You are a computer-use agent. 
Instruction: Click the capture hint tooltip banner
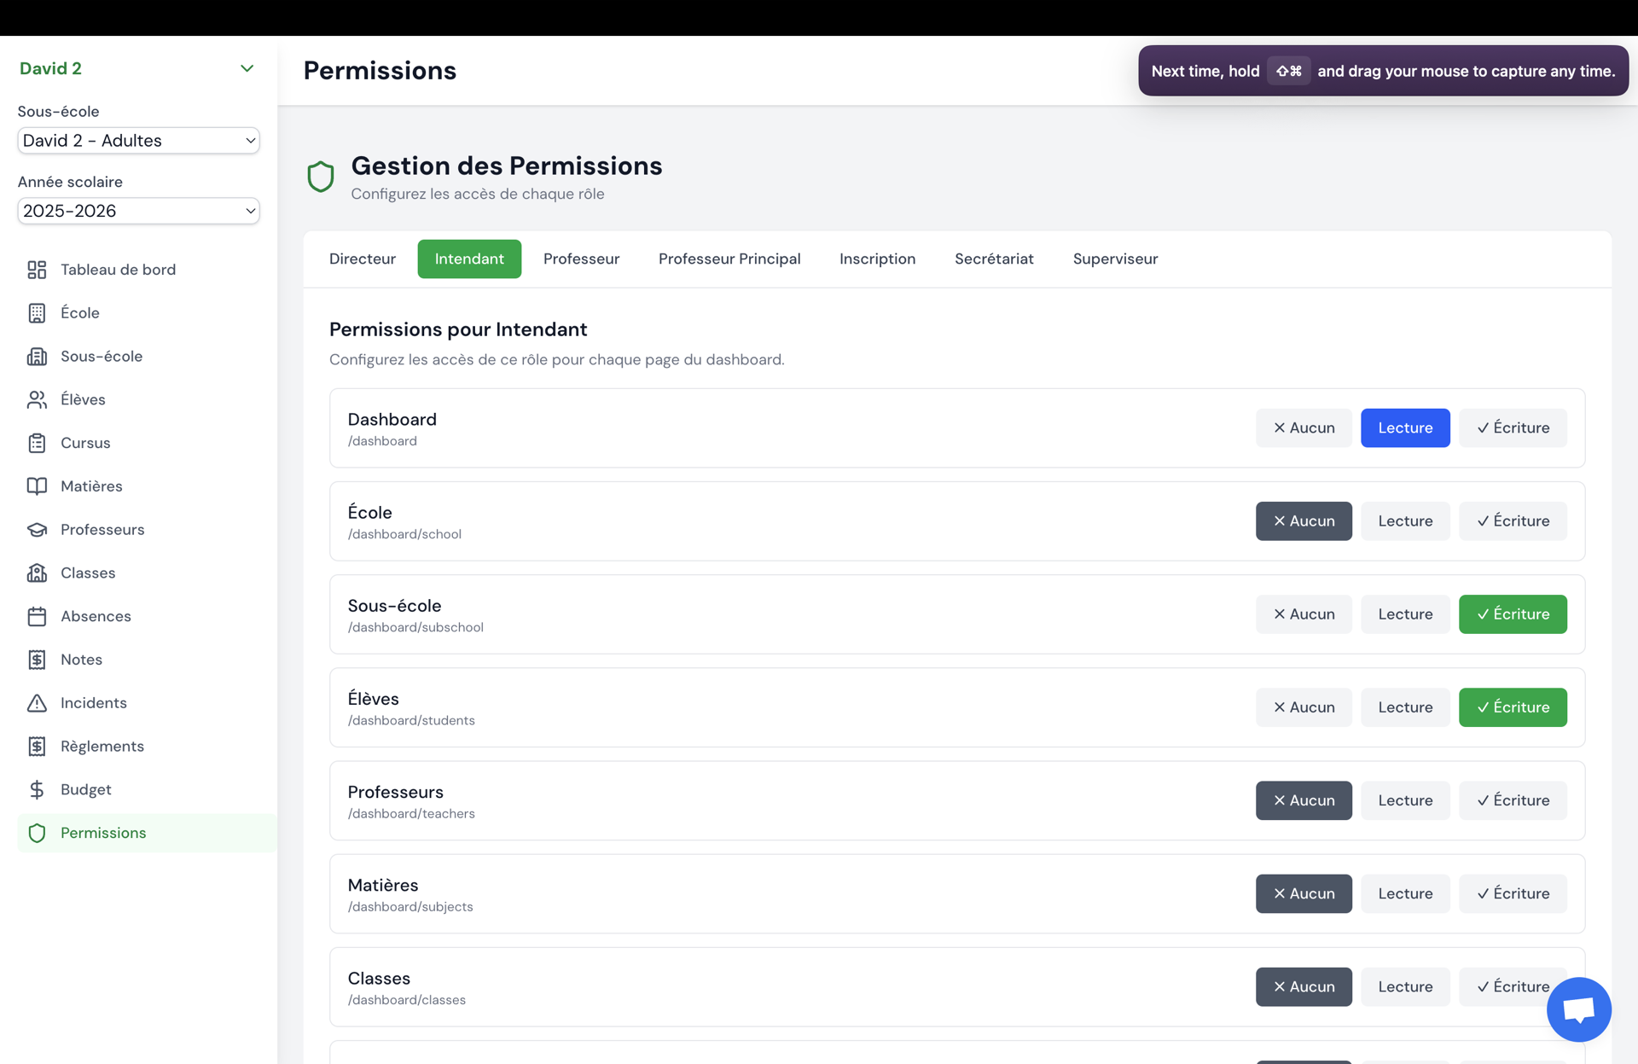pos(1383,71)
